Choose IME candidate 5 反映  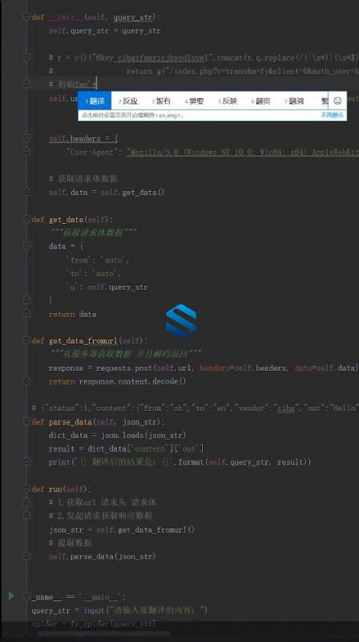tap(228, 101)
